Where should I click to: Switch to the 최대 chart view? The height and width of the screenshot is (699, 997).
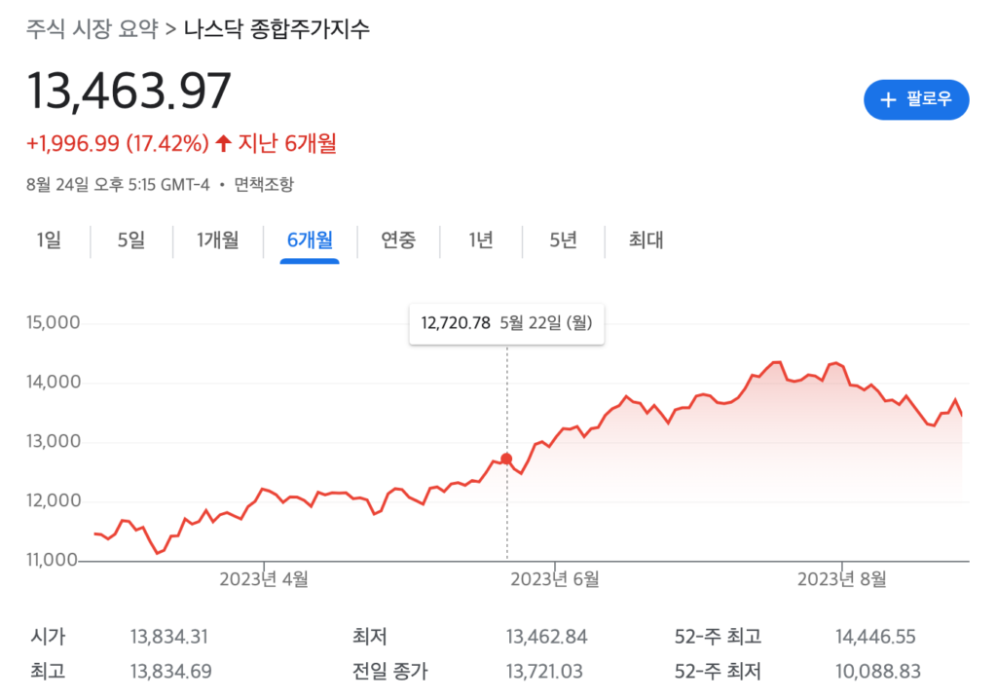click(x=646, y=240)
